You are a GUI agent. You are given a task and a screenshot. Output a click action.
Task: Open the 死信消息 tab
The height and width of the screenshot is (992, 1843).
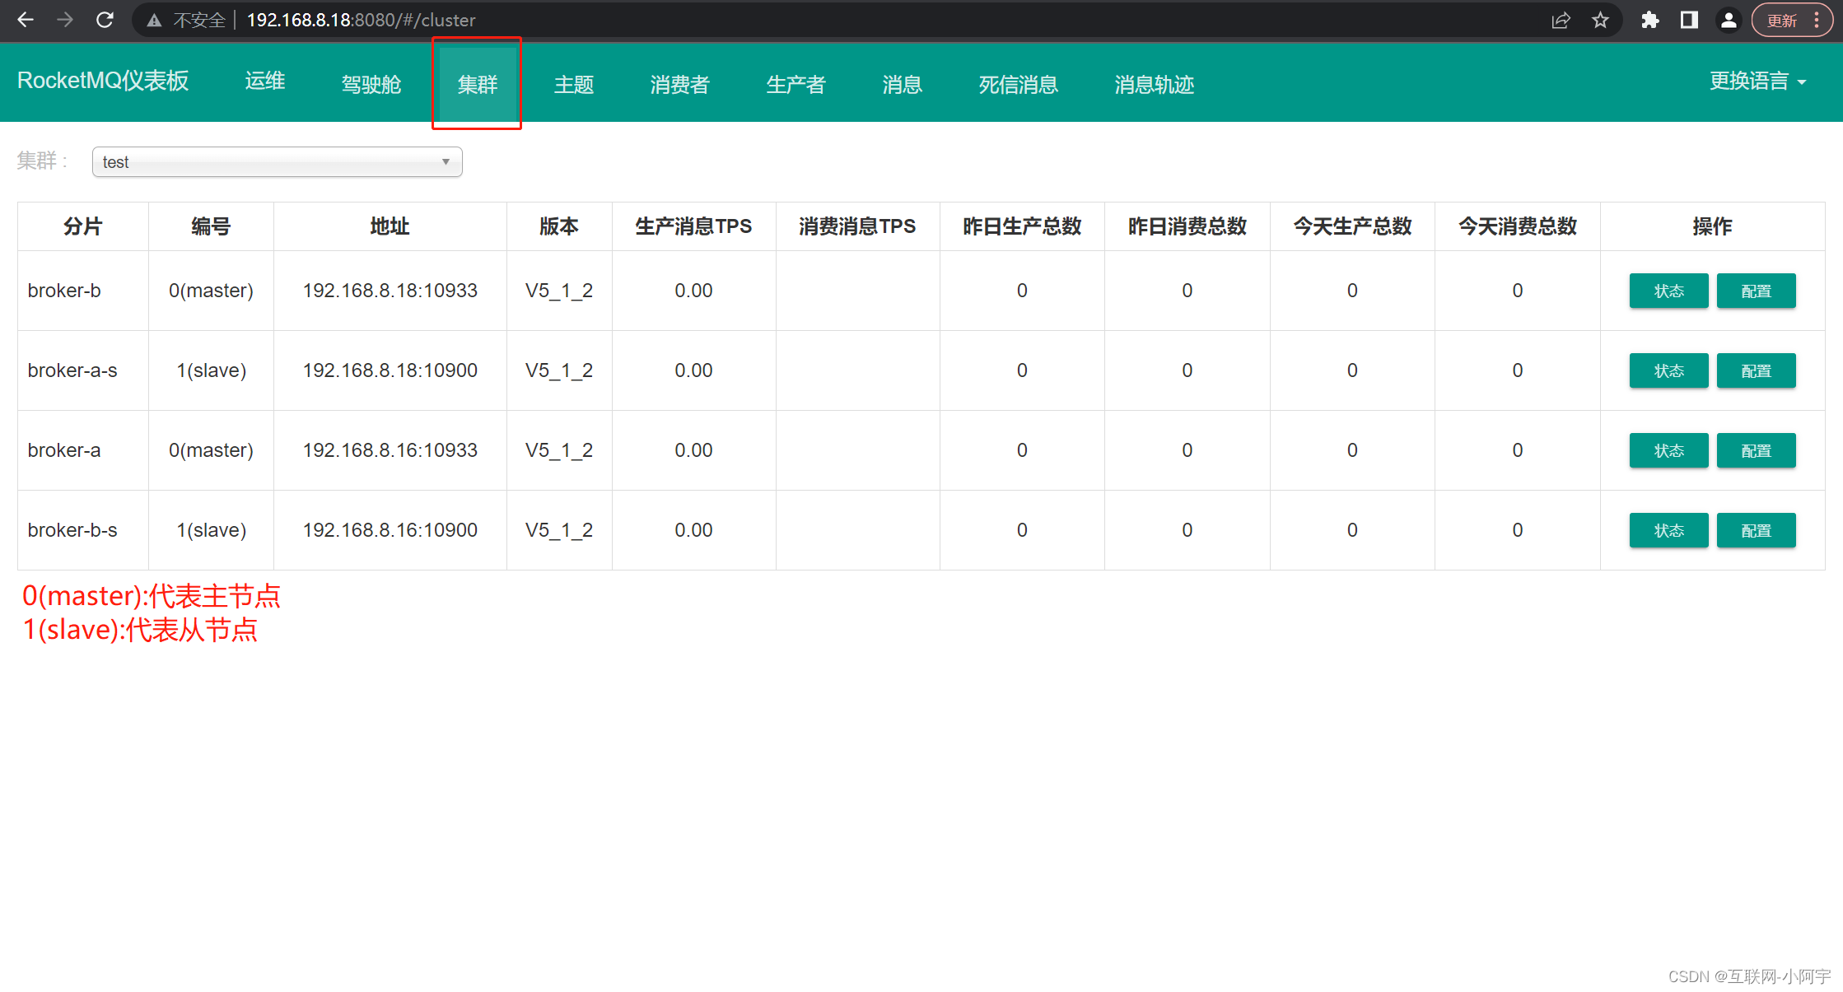pyautogui.click(x=1019, y=84)
